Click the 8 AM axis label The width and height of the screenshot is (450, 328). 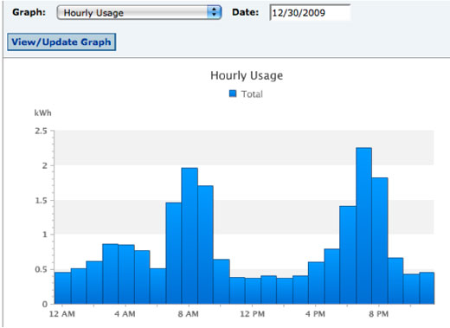189,314
